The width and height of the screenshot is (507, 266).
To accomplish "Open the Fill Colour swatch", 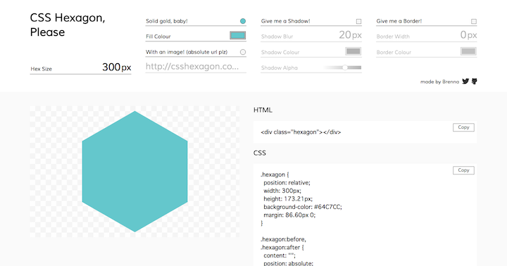I will (238, 36).
